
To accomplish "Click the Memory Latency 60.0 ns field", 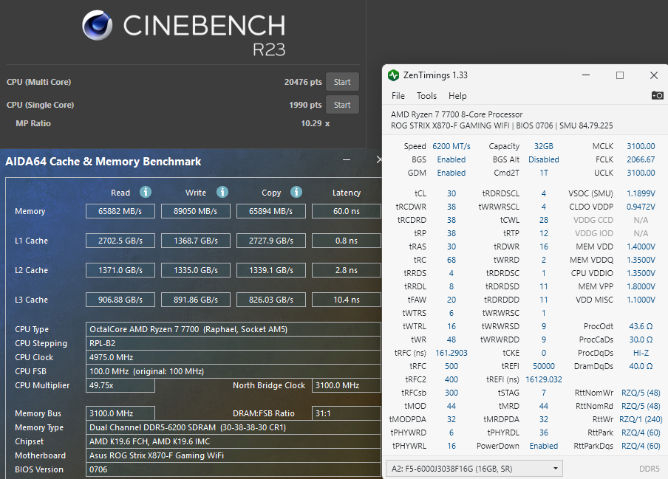I will click(346, 211).
